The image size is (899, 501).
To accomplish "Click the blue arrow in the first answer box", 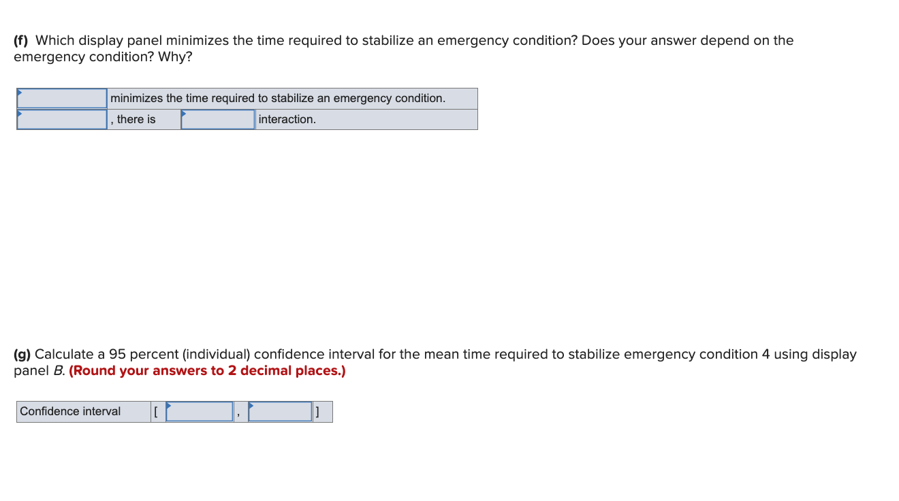I will [x=20, y=93].
